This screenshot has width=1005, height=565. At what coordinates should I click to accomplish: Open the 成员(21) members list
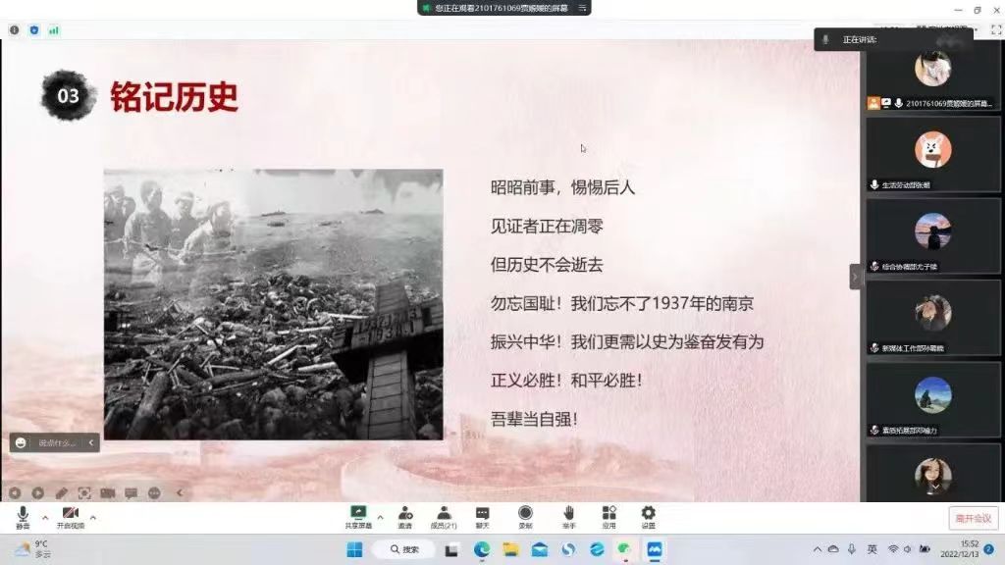point(444,516)
